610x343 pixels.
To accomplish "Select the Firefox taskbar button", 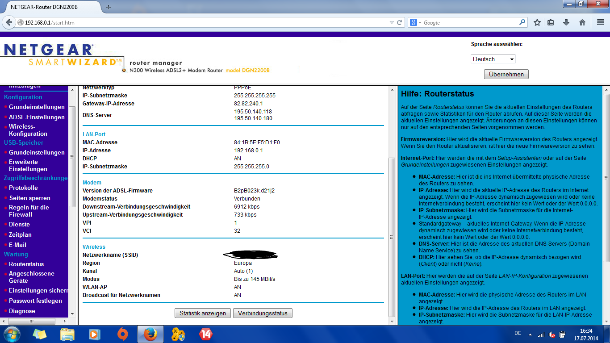I will [x=150, y=334].
